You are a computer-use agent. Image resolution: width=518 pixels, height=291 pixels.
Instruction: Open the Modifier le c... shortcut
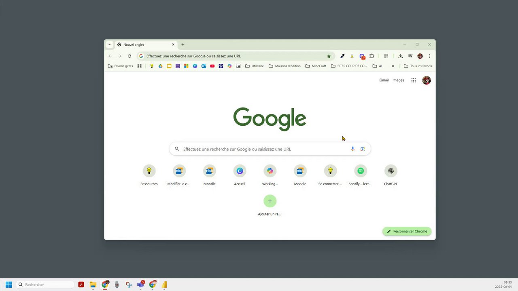click(179, 175)
